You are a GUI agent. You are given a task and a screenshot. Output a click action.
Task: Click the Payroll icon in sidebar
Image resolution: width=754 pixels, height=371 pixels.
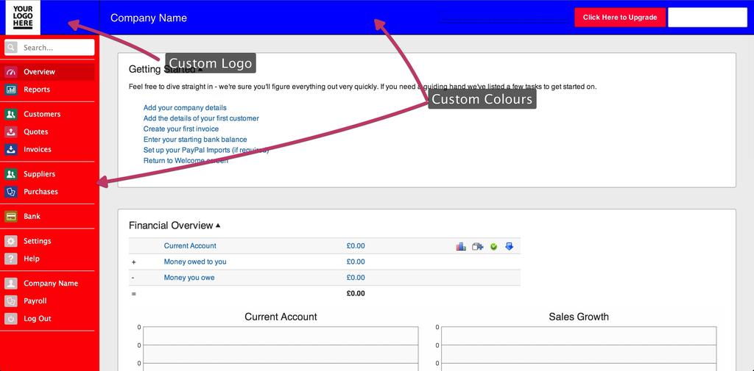point(11,301)
